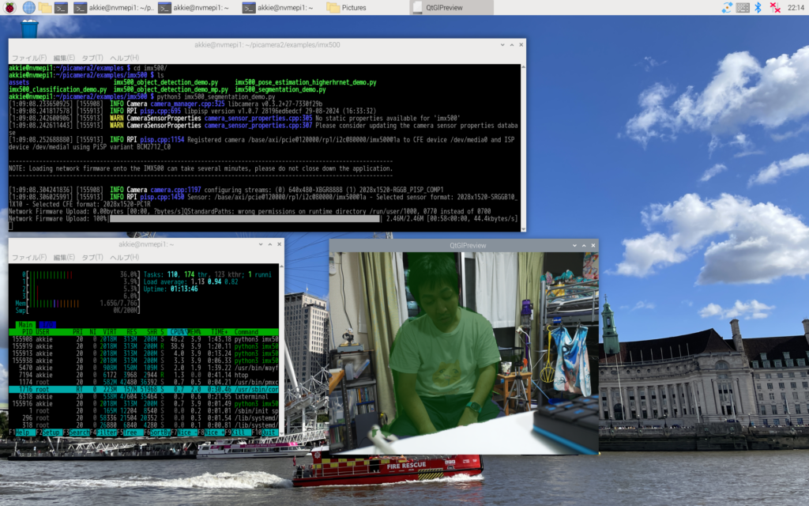Switch to the Pictures taskbar window
The image size is (809, 506).
click(347, 7)
